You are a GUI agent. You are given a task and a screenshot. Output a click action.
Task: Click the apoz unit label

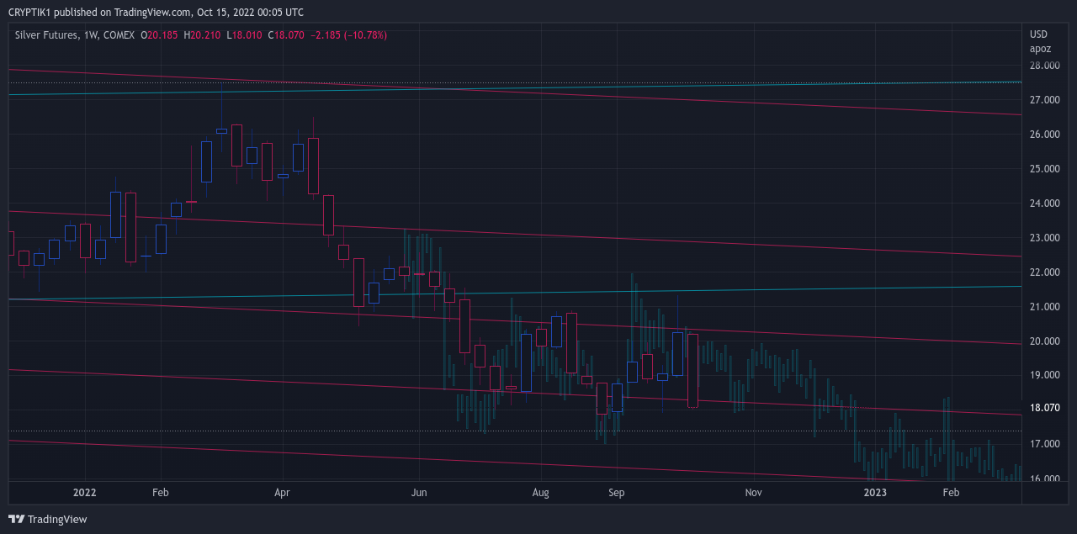point(1041,49)
